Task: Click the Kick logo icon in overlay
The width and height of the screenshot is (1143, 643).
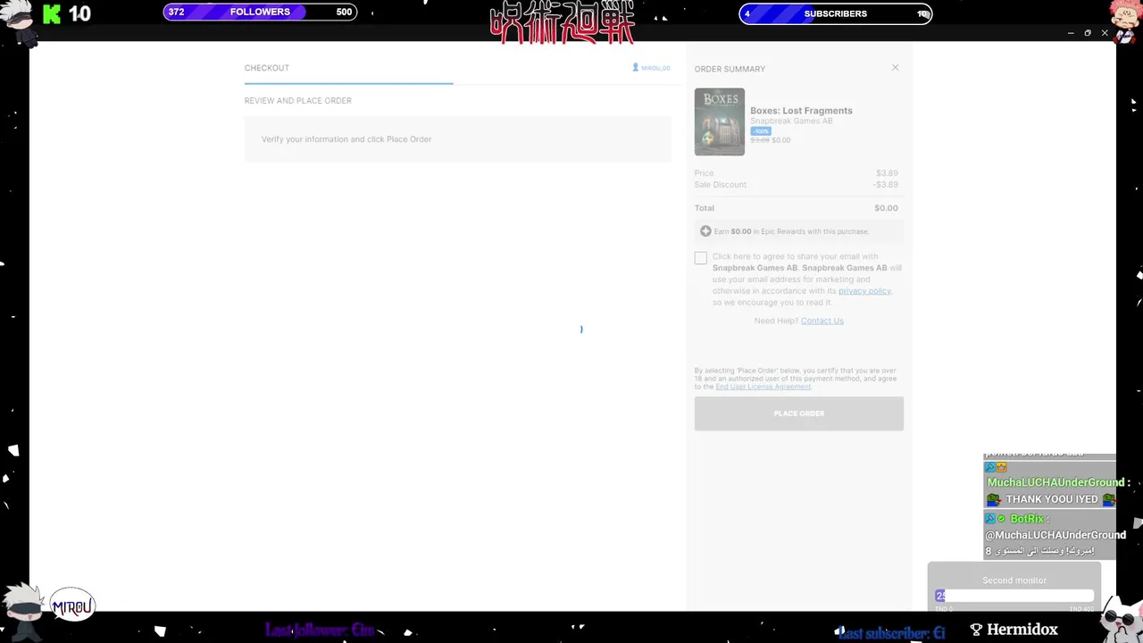Action: 52,13
